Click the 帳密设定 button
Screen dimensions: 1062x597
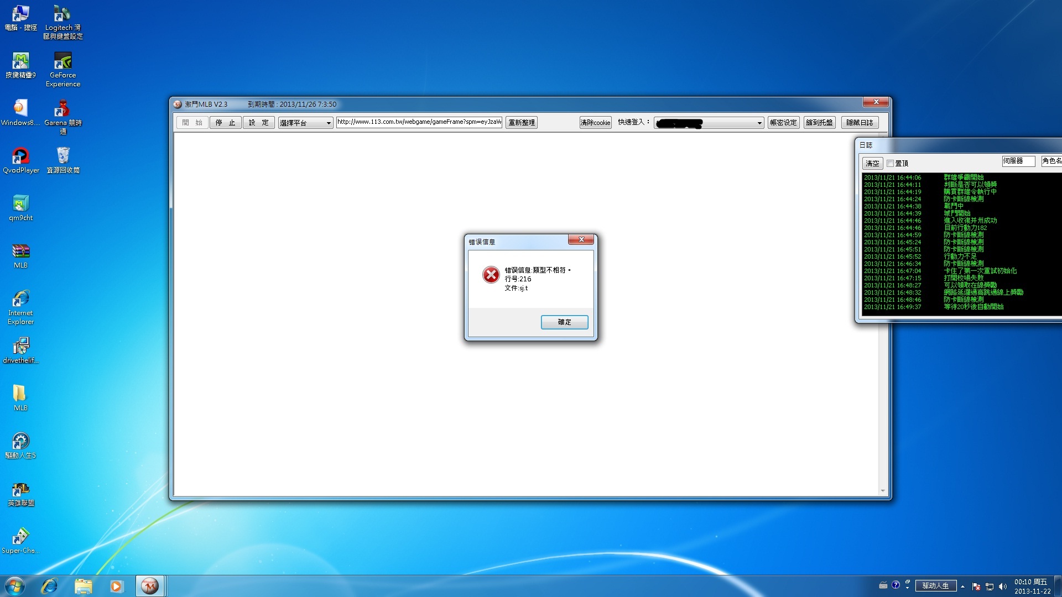tap(783, 123)
